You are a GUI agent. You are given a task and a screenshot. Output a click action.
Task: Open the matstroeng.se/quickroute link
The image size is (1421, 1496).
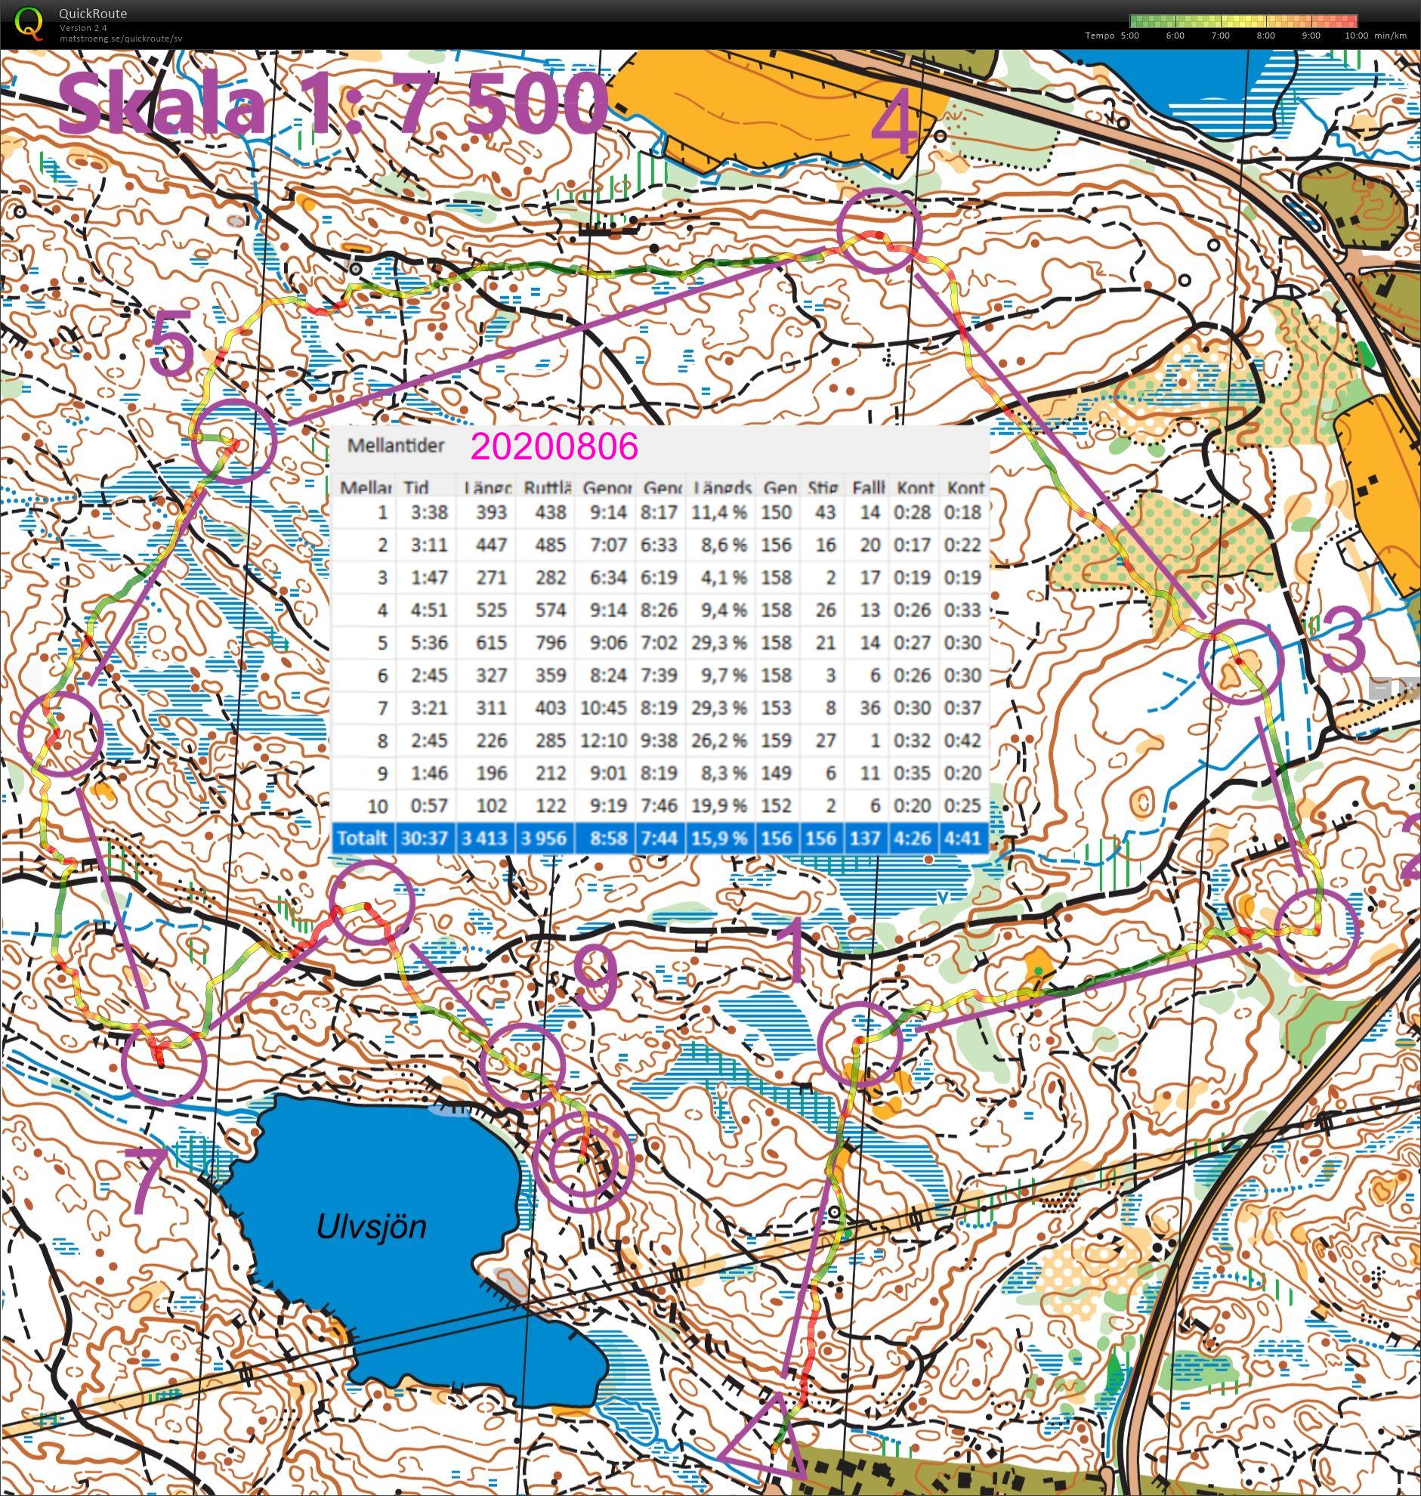[x=121, y=39]
